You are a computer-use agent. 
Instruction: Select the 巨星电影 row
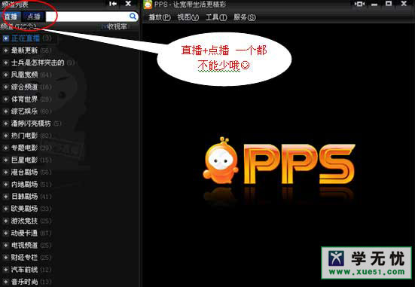69,160
